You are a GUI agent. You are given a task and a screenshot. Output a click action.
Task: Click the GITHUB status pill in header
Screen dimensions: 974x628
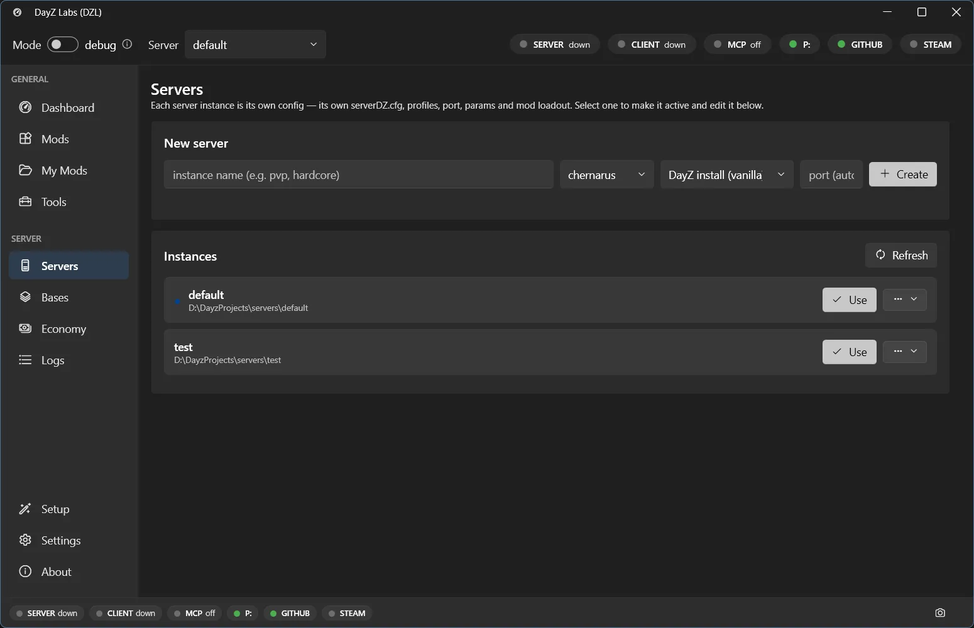click(860, 45)
